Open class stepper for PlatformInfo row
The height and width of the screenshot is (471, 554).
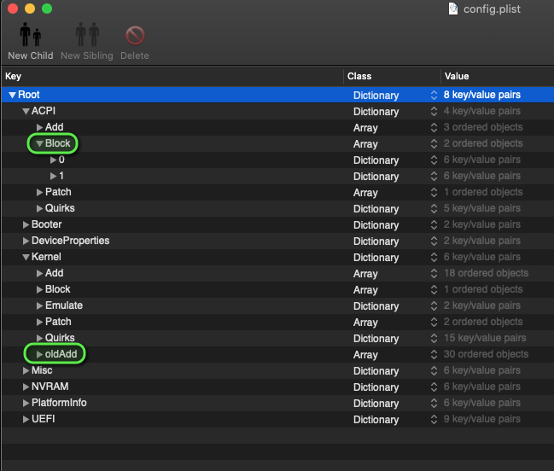(x=434, y=404)
